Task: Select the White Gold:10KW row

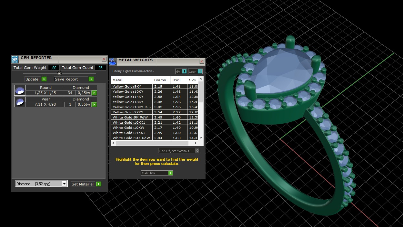Action: coord(155,128)
